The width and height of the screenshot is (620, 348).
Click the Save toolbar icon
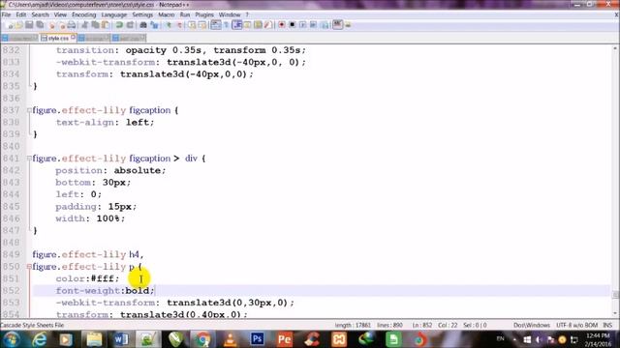click(x=29, y=25)
